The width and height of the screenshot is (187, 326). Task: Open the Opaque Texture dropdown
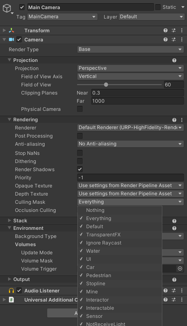click(x=130, y=185)
